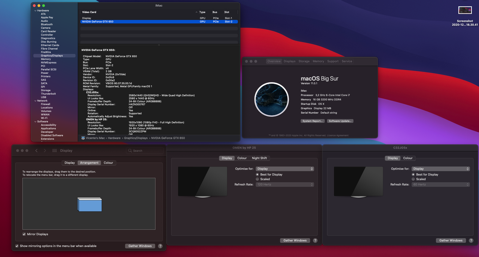This screenshot has width=479, height=257.
Task: Select Firewall under Network
Action: pyautogui.click(x=46, y=104)
